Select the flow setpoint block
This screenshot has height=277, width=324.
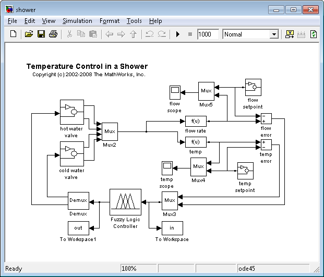click(x=253, y=87)
